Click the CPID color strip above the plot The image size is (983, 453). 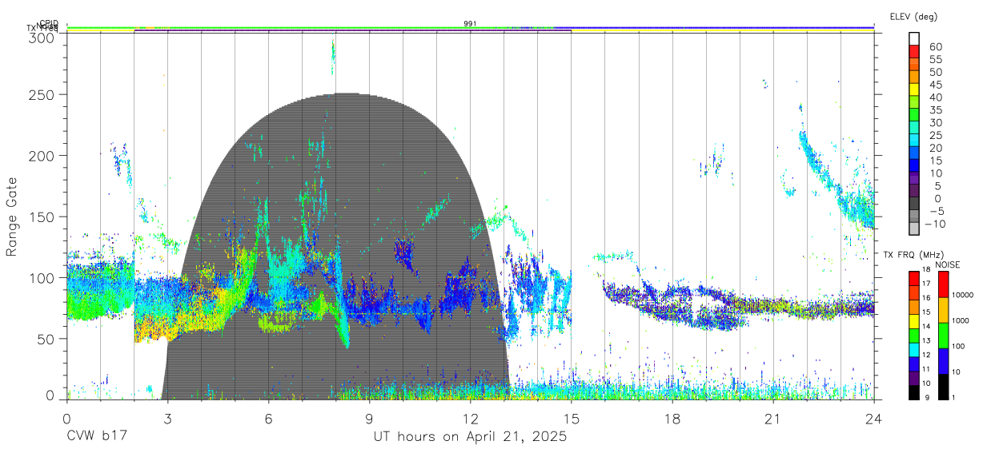(470, 26)
